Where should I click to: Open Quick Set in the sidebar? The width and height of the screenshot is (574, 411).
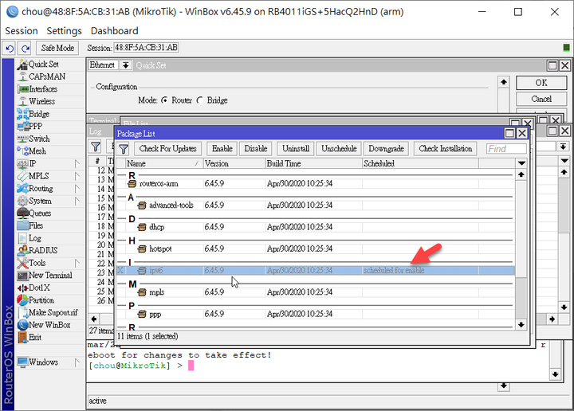point(43,65)
